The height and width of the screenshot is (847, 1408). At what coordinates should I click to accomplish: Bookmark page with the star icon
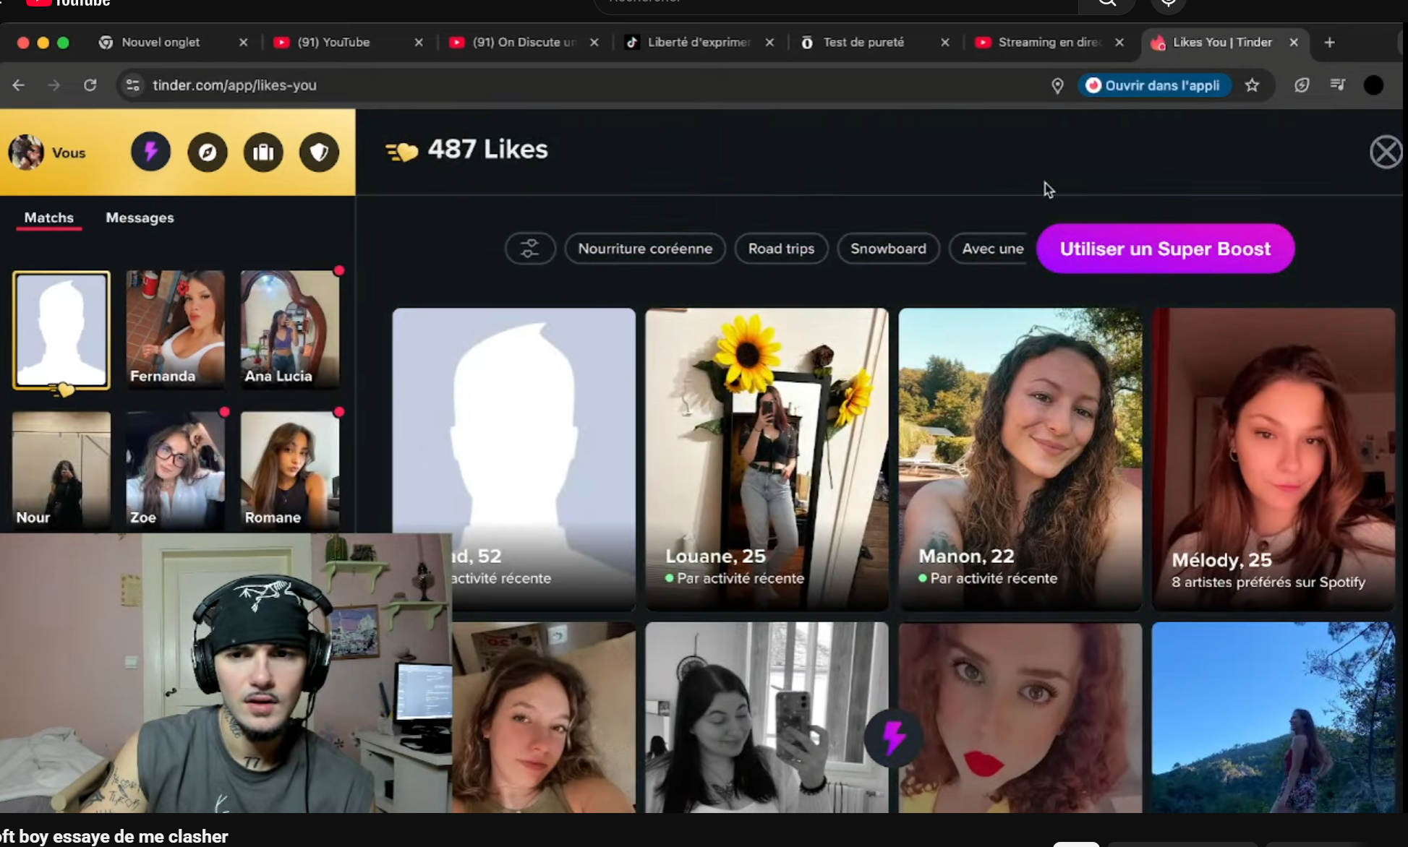click(x=1252, y=85)
